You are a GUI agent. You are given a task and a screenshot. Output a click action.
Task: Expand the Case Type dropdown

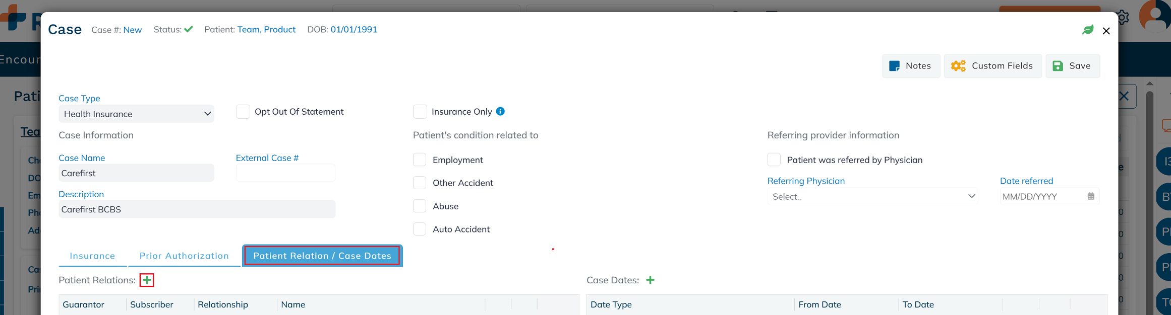136,114
